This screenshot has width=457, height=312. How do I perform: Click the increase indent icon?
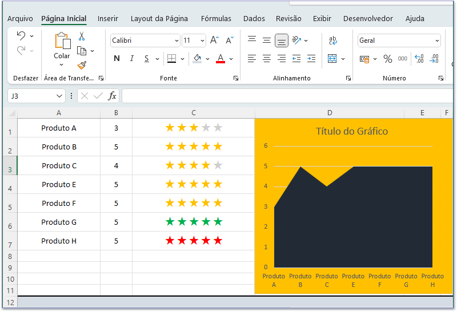311,59
